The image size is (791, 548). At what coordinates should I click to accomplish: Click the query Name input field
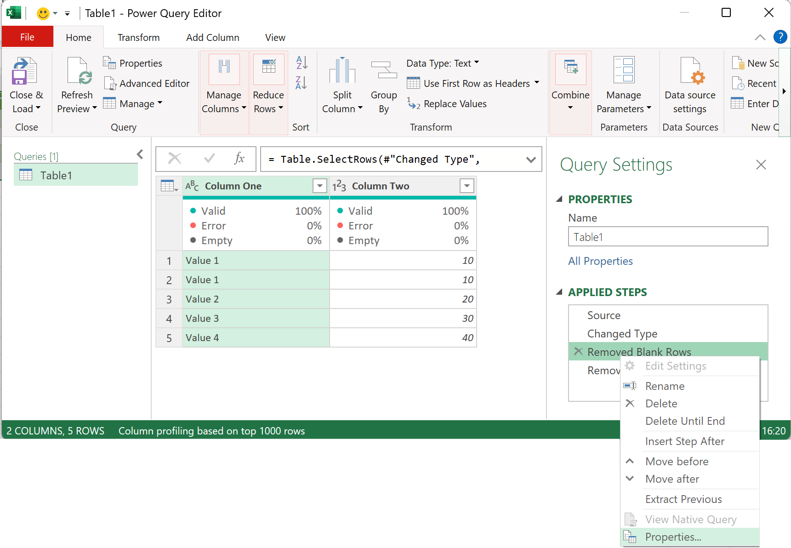coord(668,237)
